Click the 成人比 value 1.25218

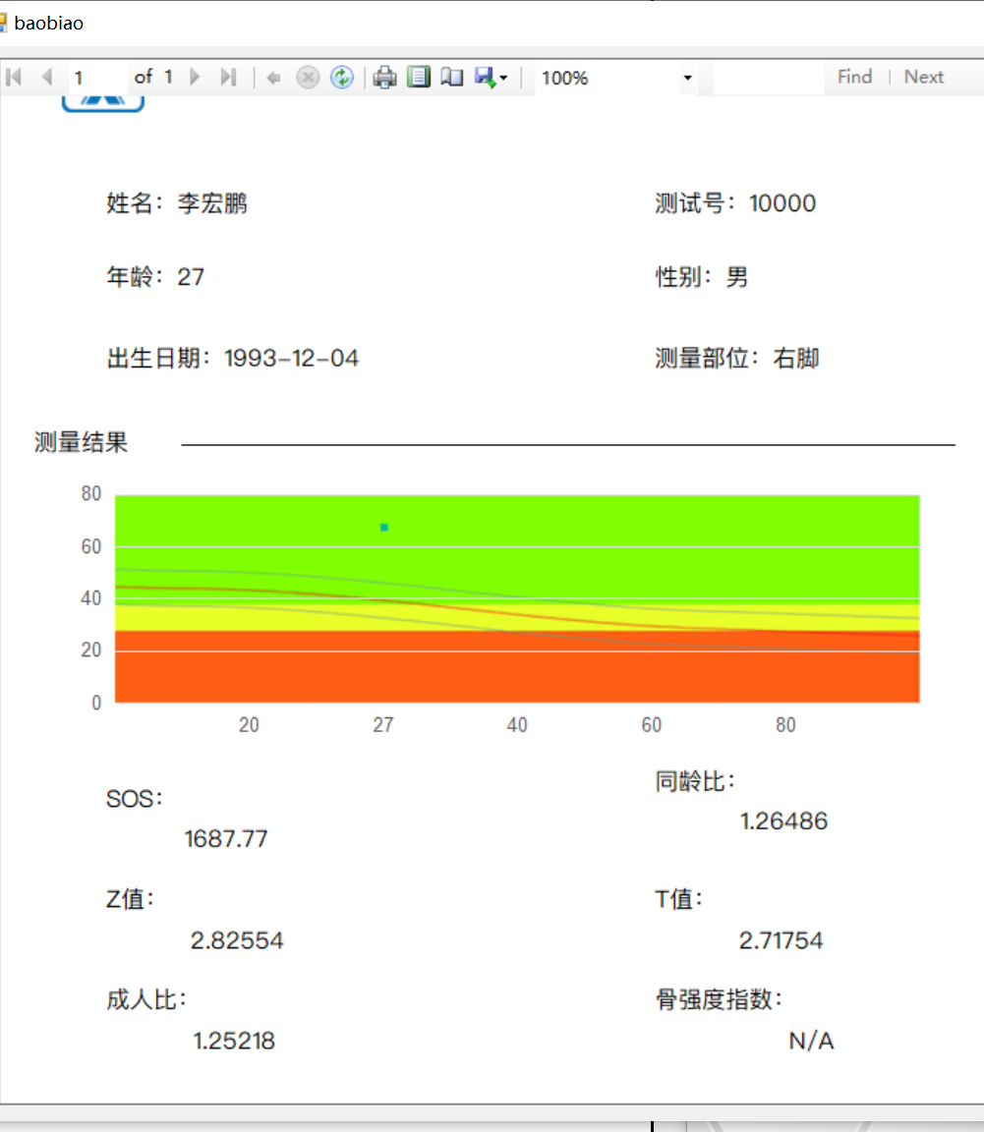[x=234, y=1041]
